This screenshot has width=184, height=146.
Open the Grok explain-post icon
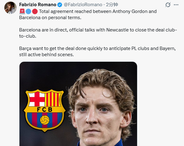168,5
